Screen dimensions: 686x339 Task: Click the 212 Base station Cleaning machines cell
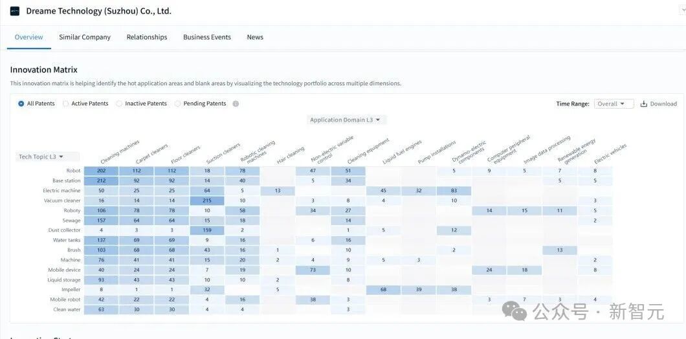101,180
